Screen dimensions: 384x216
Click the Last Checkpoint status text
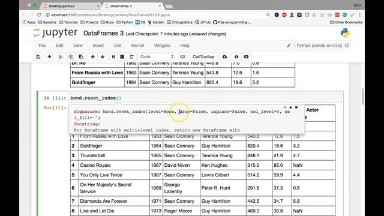[176, 34]
